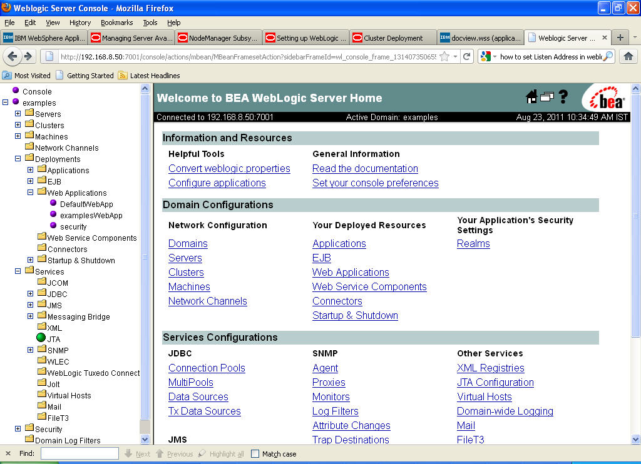Click the Firefox back arrow button
The width and height of the screenshot is (641, 464).
(13, 56)
